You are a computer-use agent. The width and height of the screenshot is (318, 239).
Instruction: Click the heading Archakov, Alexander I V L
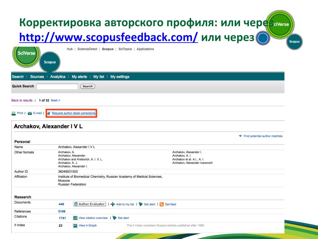48,126
